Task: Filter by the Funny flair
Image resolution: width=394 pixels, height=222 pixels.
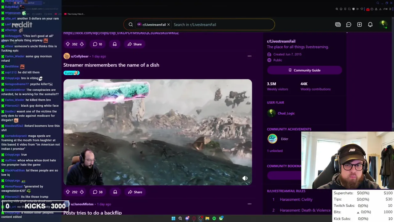Action: click(x=71, y=73)
